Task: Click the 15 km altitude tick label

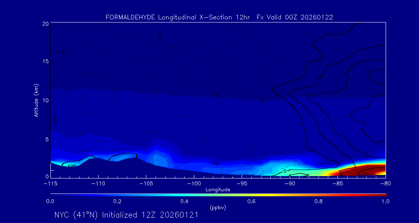Action: point(45,62)
